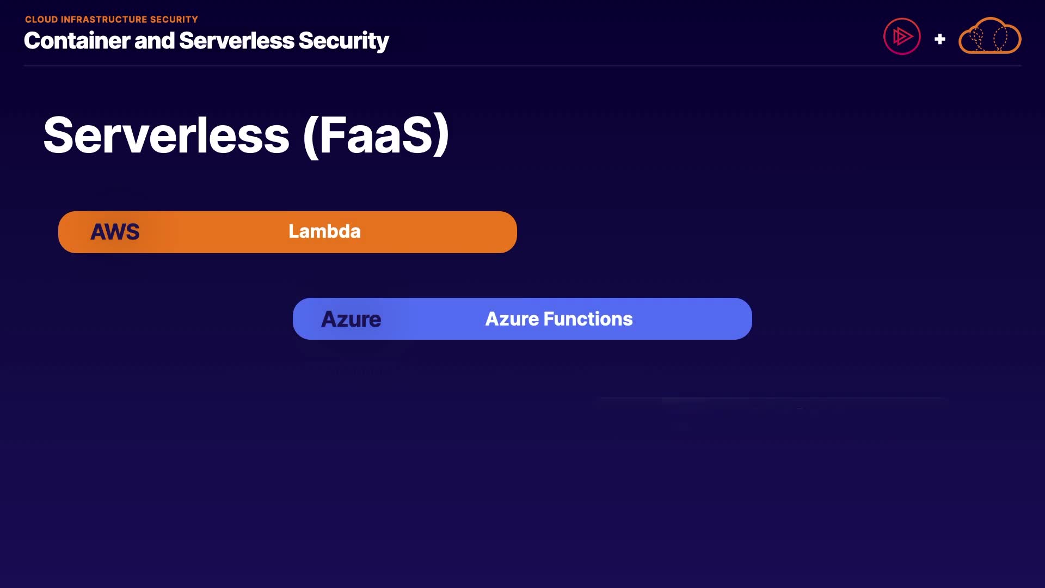Click the blue bar's empty space after 'Azure Functions'
This screenshot has height=588, width=1045.
(691, 319)
